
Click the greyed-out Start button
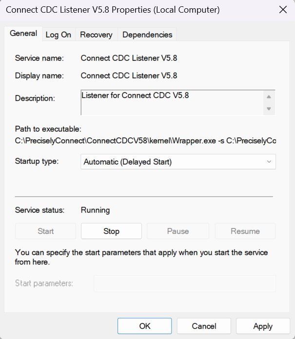[46, 231]
